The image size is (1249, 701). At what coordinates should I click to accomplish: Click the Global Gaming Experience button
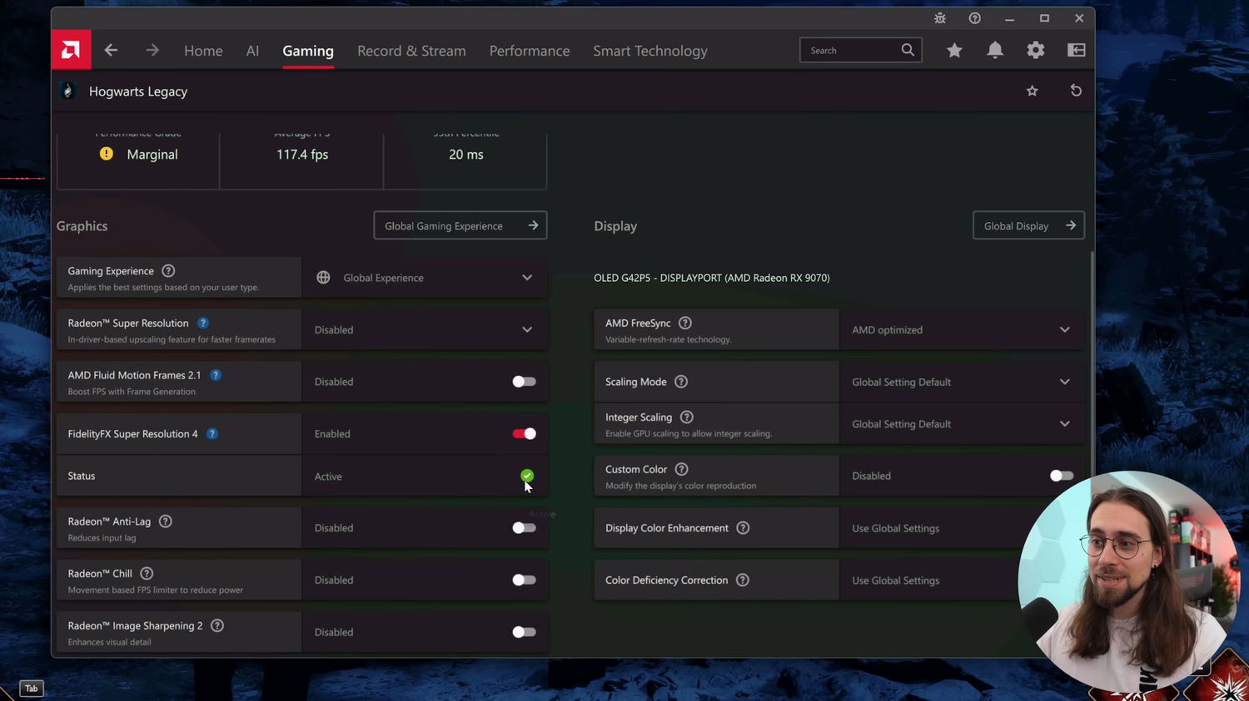(x=460, y=225)
